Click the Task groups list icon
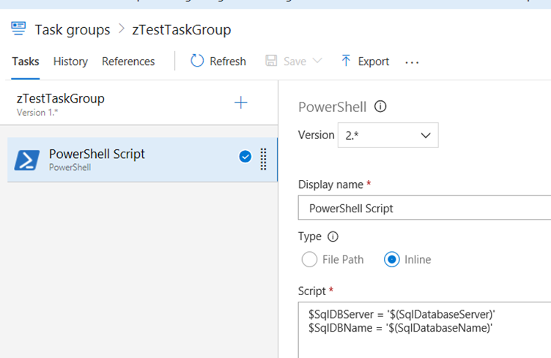 click(x=18, y=29)
